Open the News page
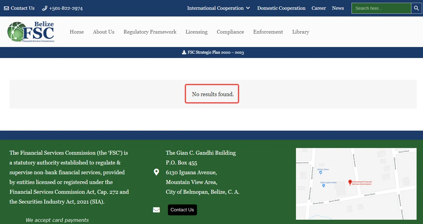This screenshot has width=423, height=224. point(338,8)
